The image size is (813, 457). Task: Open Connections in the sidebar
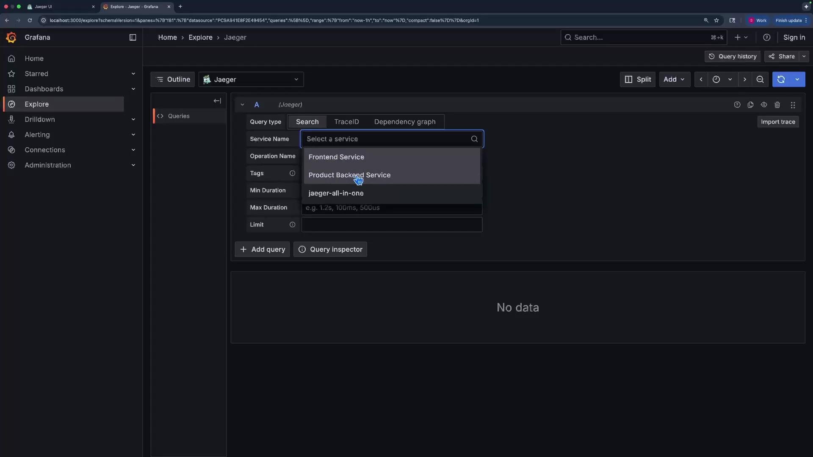[x=45, y=150]
